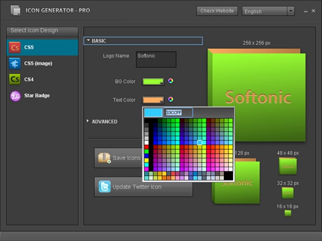Image resolution: width=322 pixels, height=241 pixels.
Task: Click the Check Website button
Action: (217, 11)
